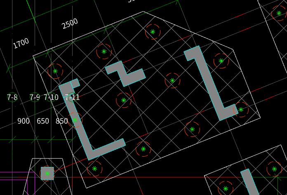
Task: Select the 2500 dimension text
Action: [x=70, y=24]
